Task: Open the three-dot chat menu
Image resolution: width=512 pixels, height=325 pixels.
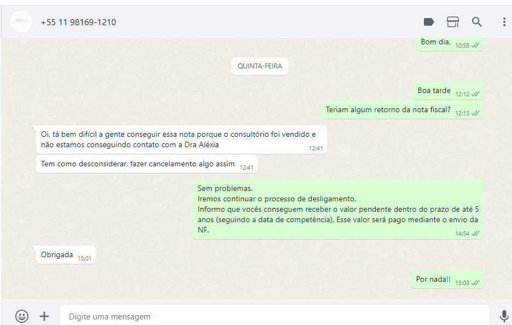Action: coord(504,22)
